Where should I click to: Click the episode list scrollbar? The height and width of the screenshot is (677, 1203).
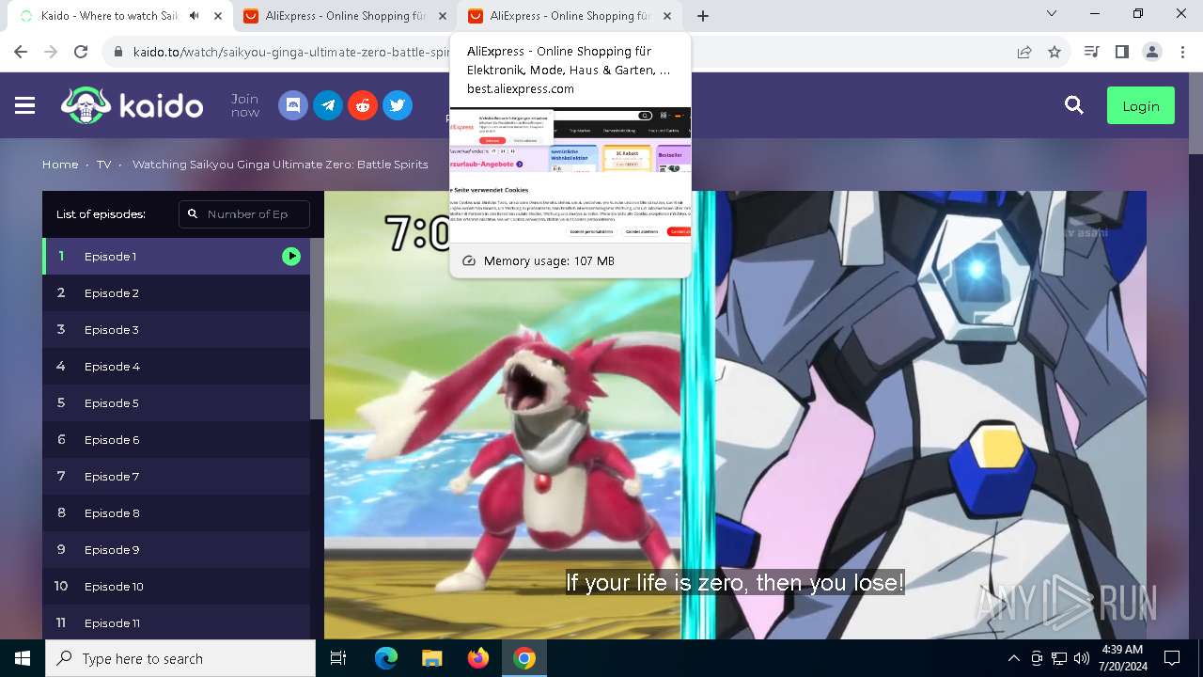click(317, 328)
